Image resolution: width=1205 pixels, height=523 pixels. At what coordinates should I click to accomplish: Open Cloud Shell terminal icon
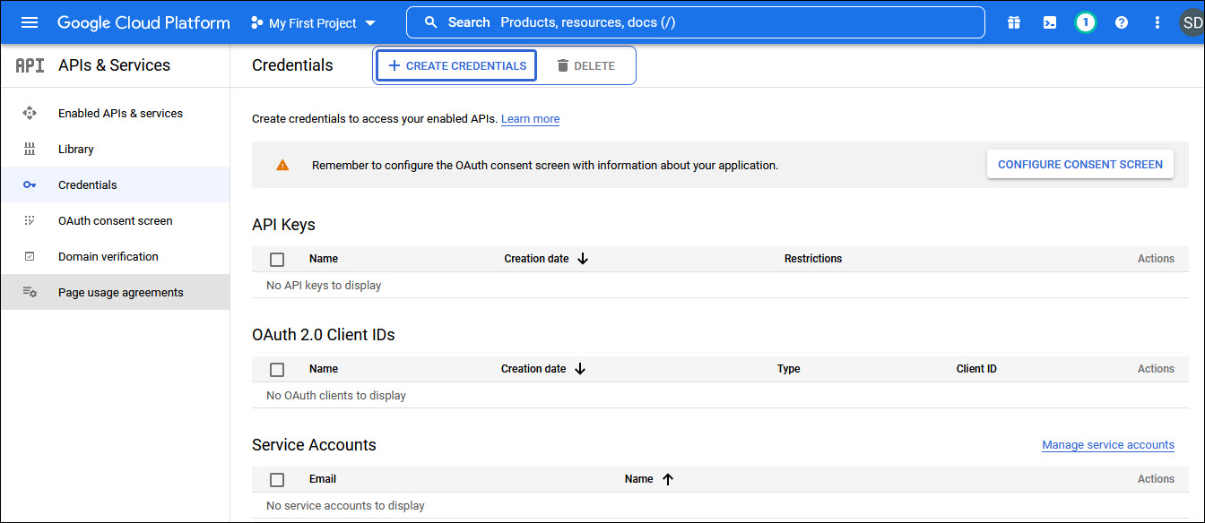point(1049,22)
